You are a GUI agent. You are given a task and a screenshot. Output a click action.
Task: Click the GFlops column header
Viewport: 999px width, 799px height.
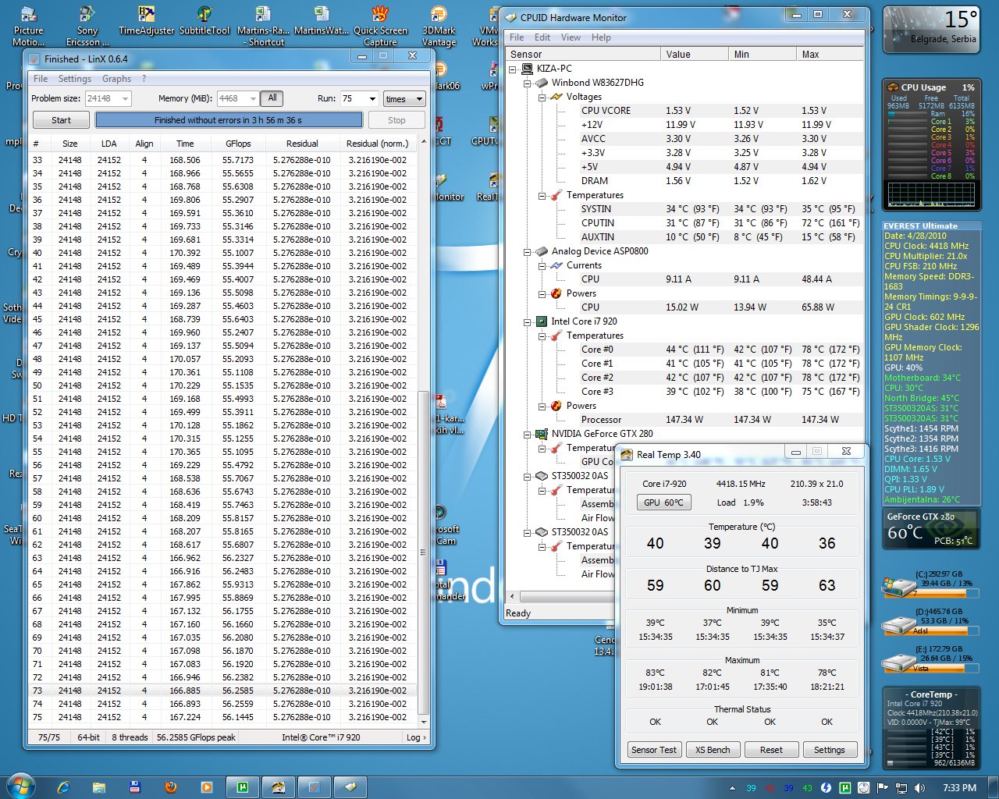pyautogui.click(x=238, y=144)
